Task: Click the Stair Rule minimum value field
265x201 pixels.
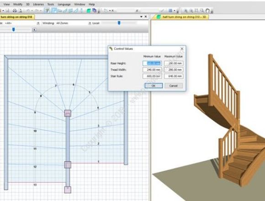Action: pos(152,76)
